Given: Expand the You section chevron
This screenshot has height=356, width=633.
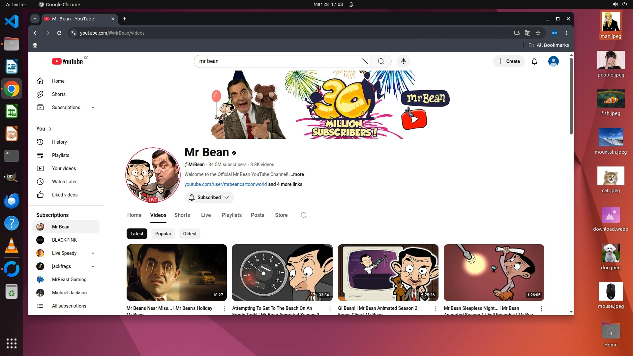Looking at the screenshot, I should [50, 129].
